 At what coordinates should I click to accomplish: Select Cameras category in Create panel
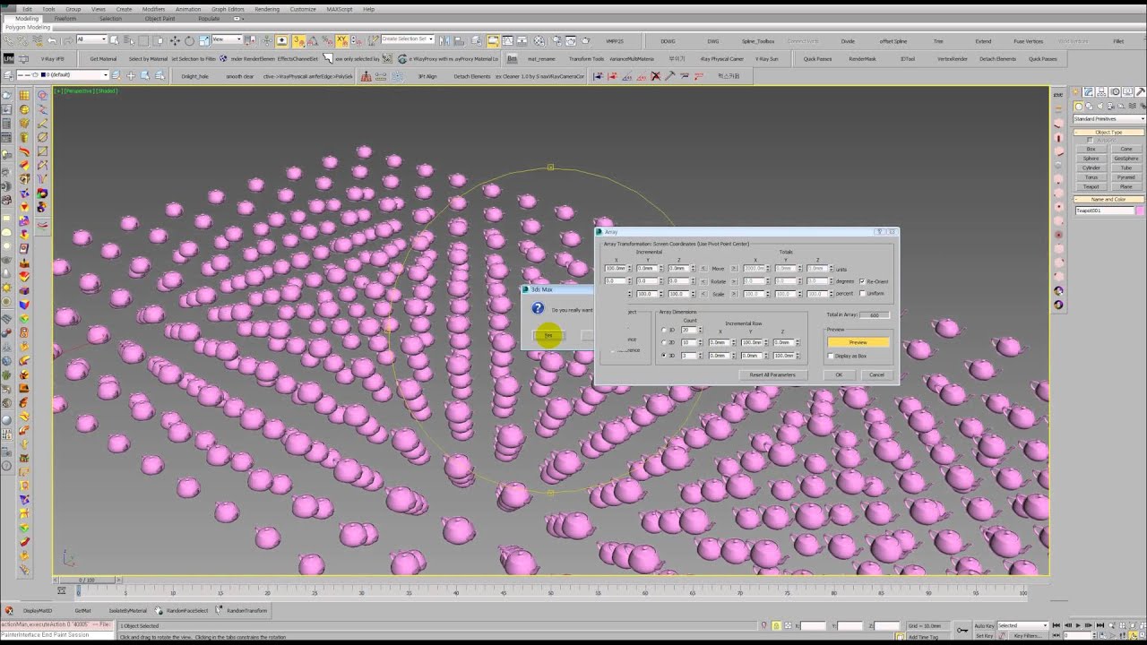click(1112, 106)
